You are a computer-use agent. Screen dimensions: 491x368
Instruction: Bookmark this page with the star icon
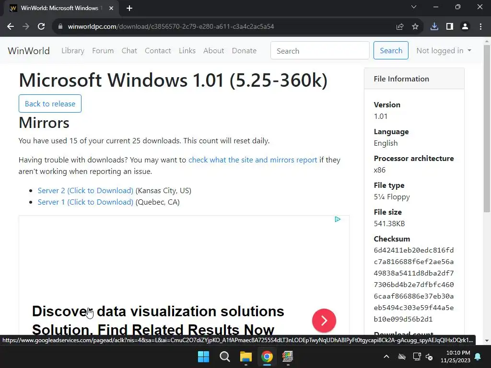coord(415,27)
